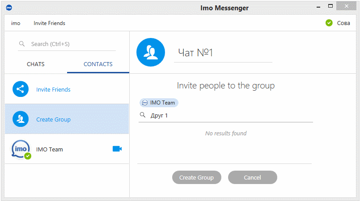The height and width of the screenshot is (201, 360).
Task: Click the people search field containing Друг 1
Action: tap(228, 116)
